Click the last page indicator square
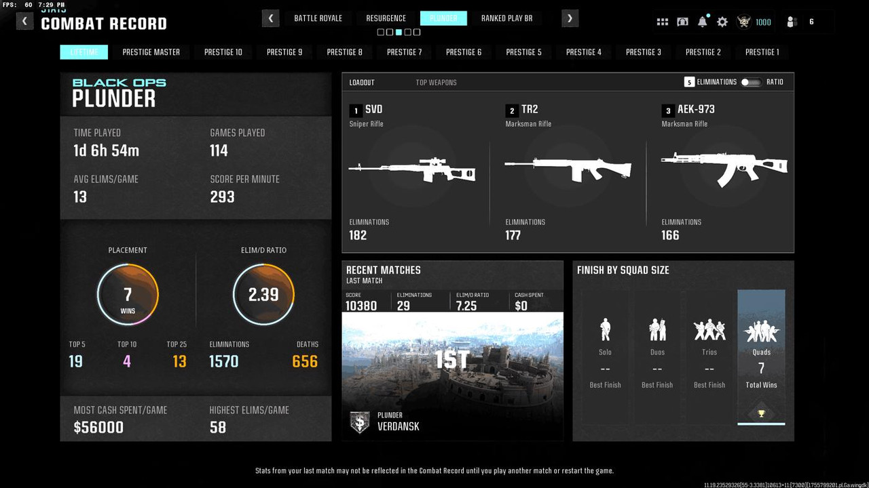This screenshot has height=488, width=869. click(417, 32)
